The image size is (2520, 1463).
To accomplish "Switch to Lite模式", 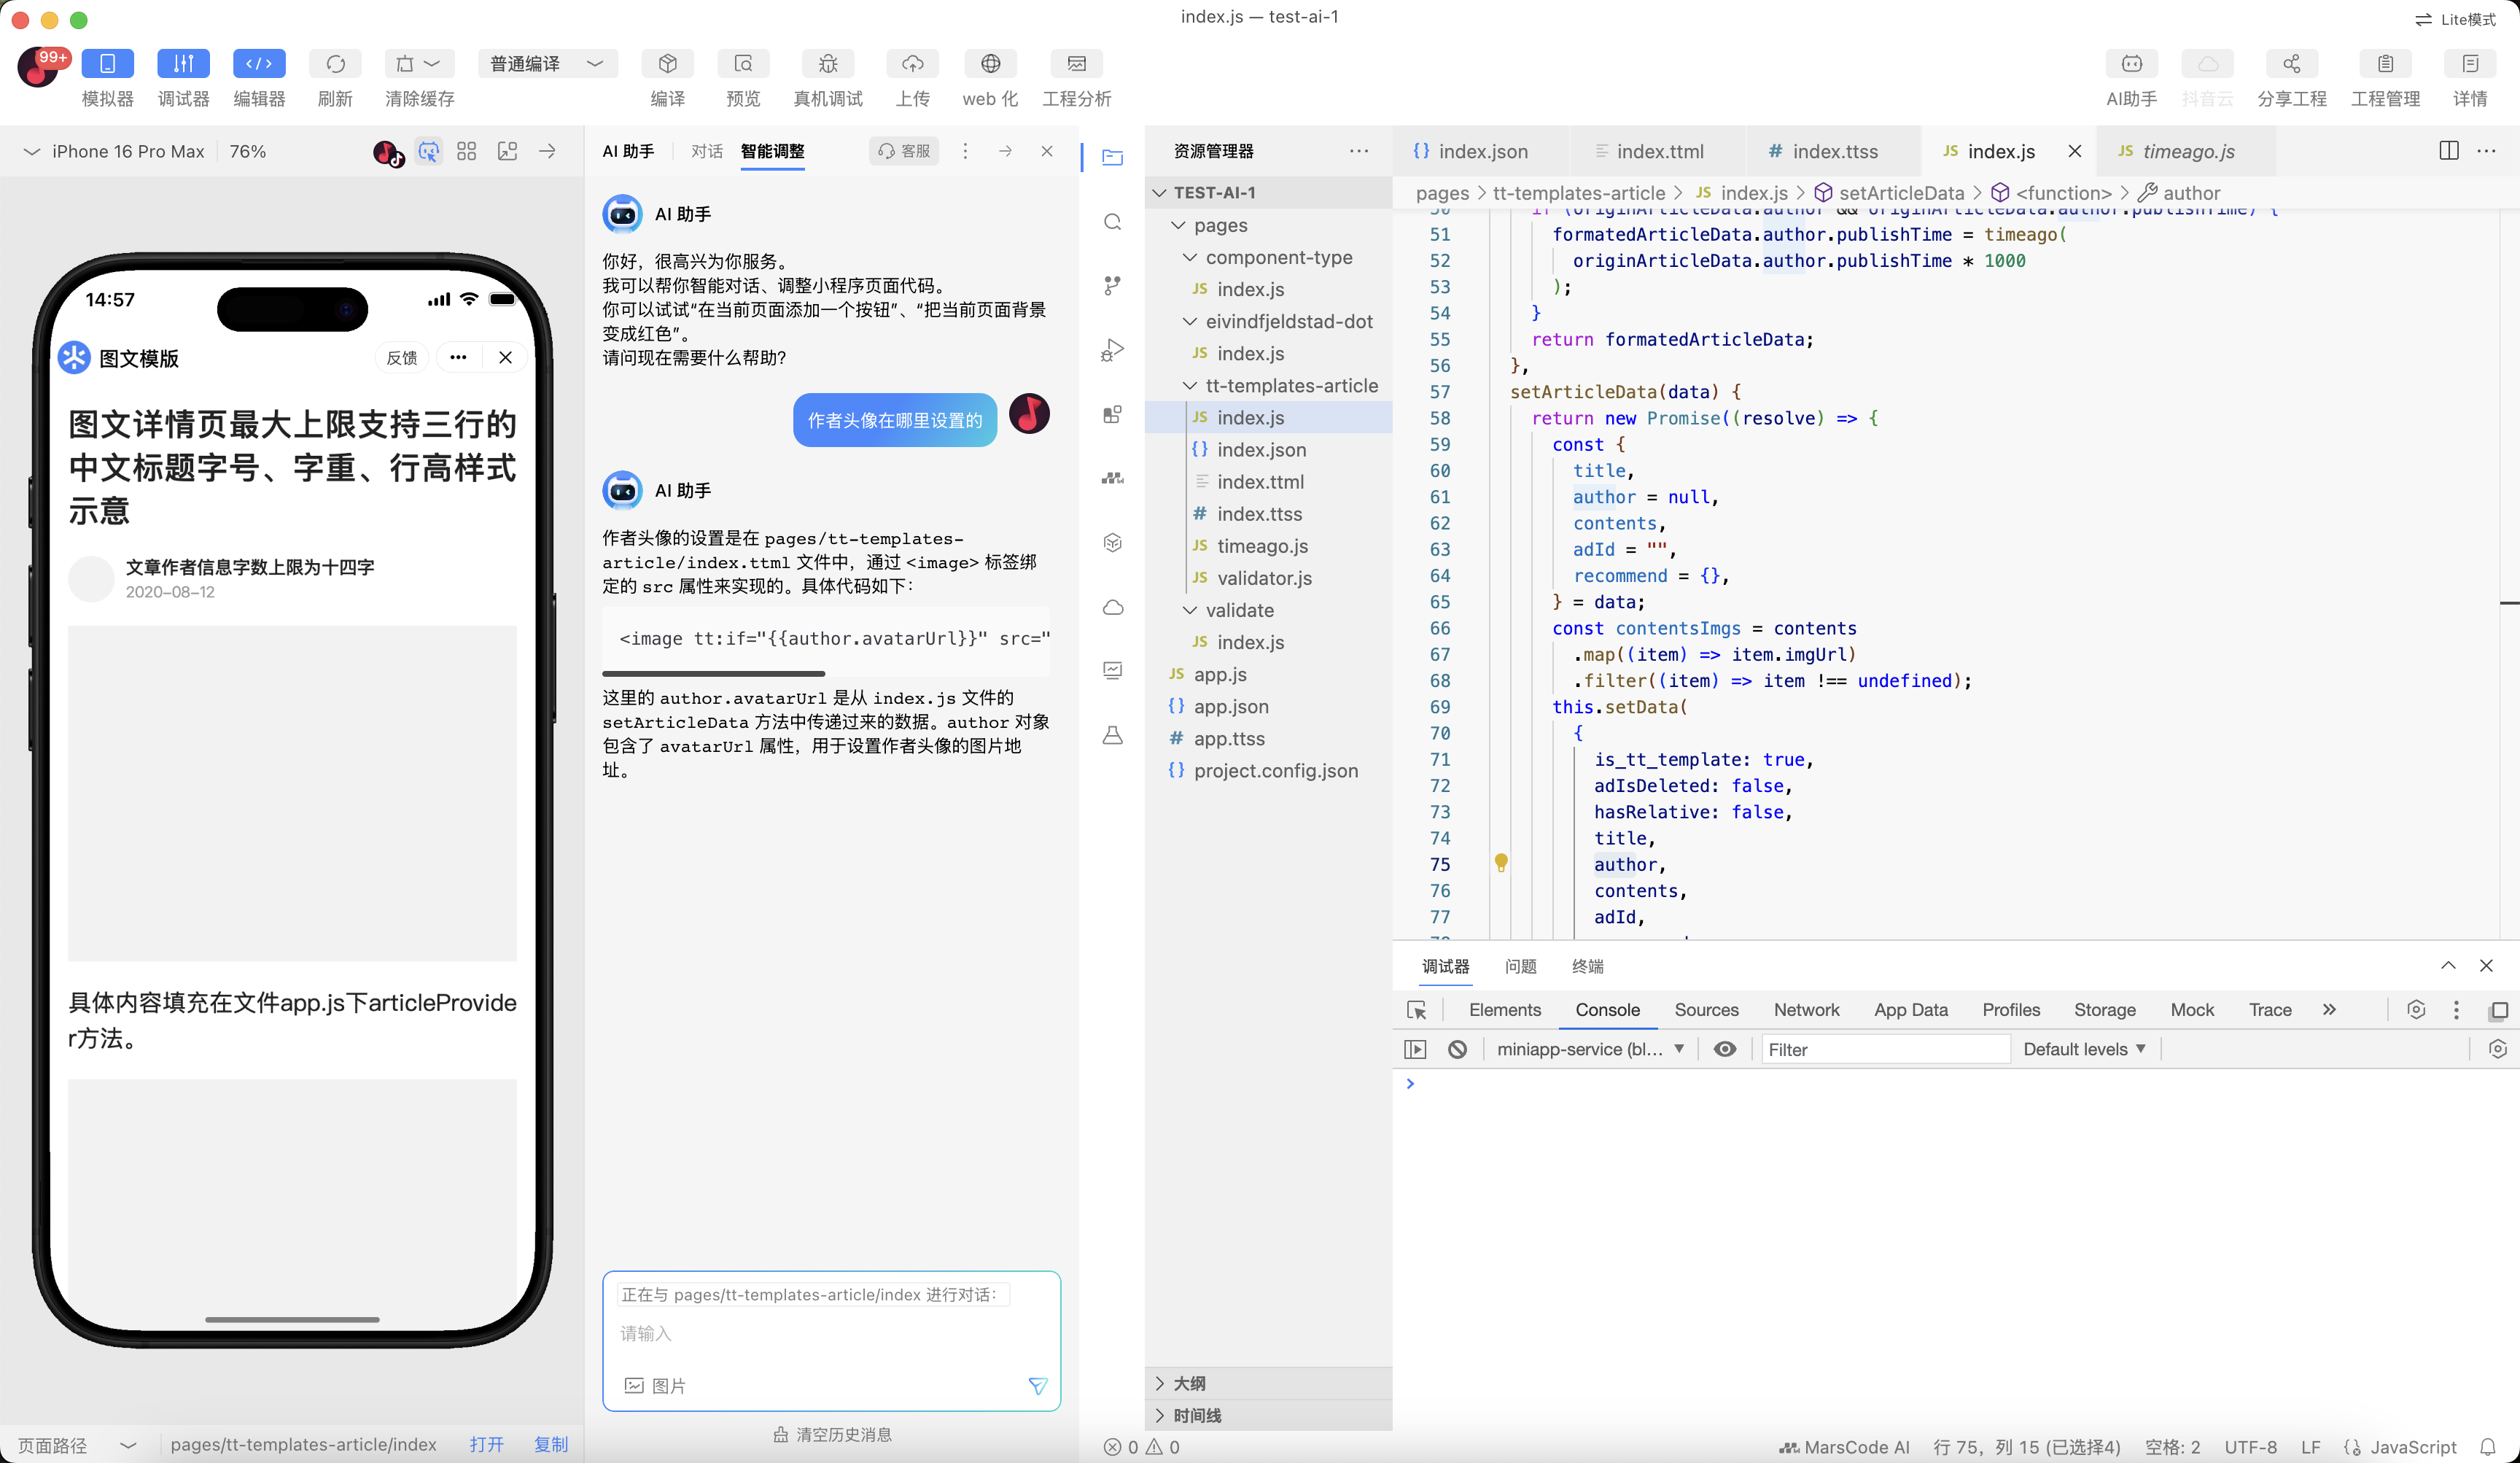I will pyautogui.click(x=2456, y=19).
